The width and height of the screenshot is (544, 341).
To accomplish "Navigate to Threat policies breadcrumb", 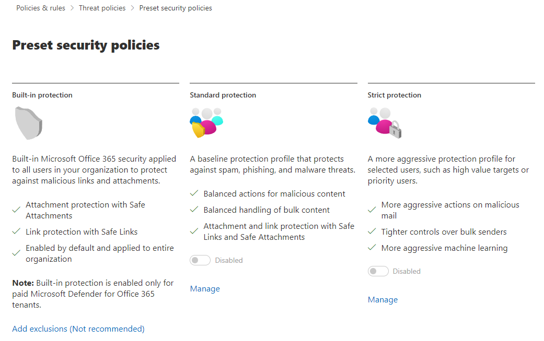I will point(102,8).
